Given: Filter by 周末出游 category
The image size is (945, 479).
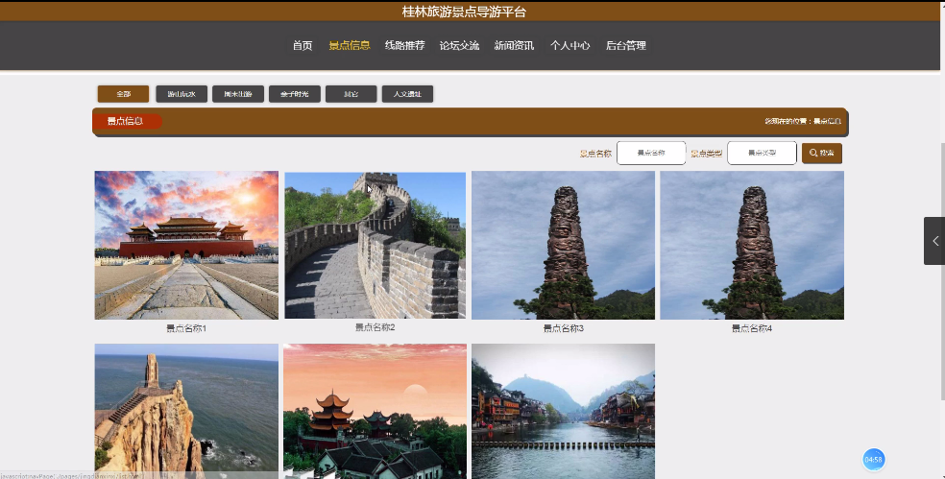Looking at the screenshot, I should (238, 94).
